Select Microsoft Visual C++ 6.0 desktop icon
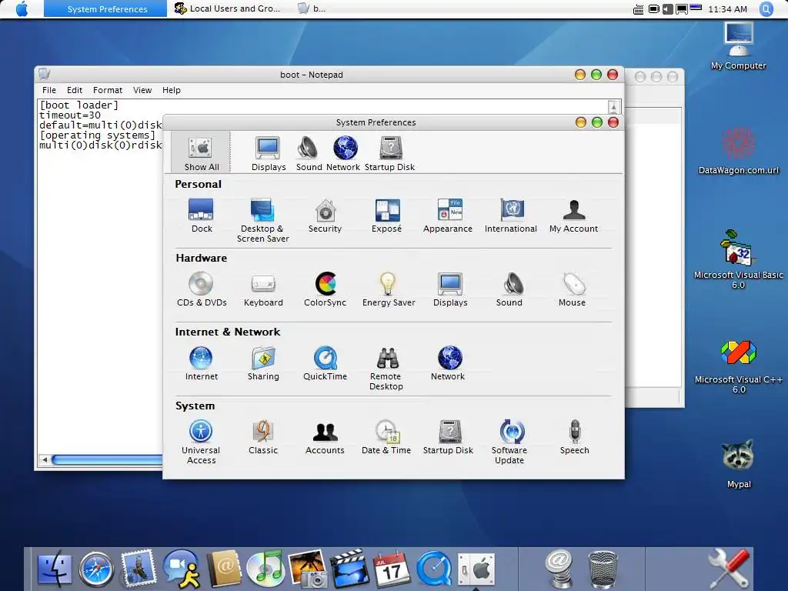Viewport: 788px width, 591px height. [738, 367]
